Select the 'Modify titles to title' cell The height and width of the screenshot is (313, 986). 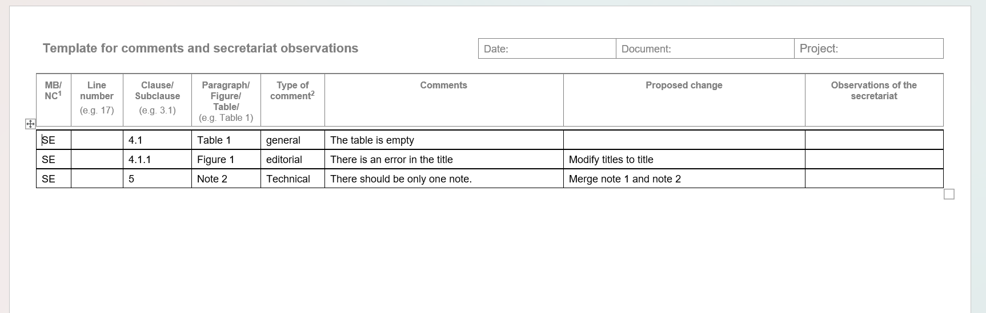click(x=684, y=160)
